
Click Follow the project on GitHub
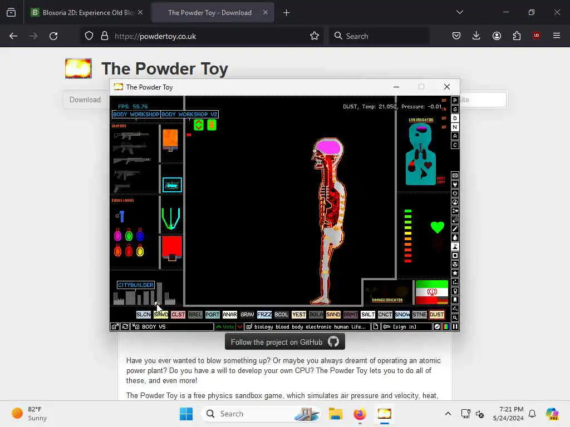(284, 342)
